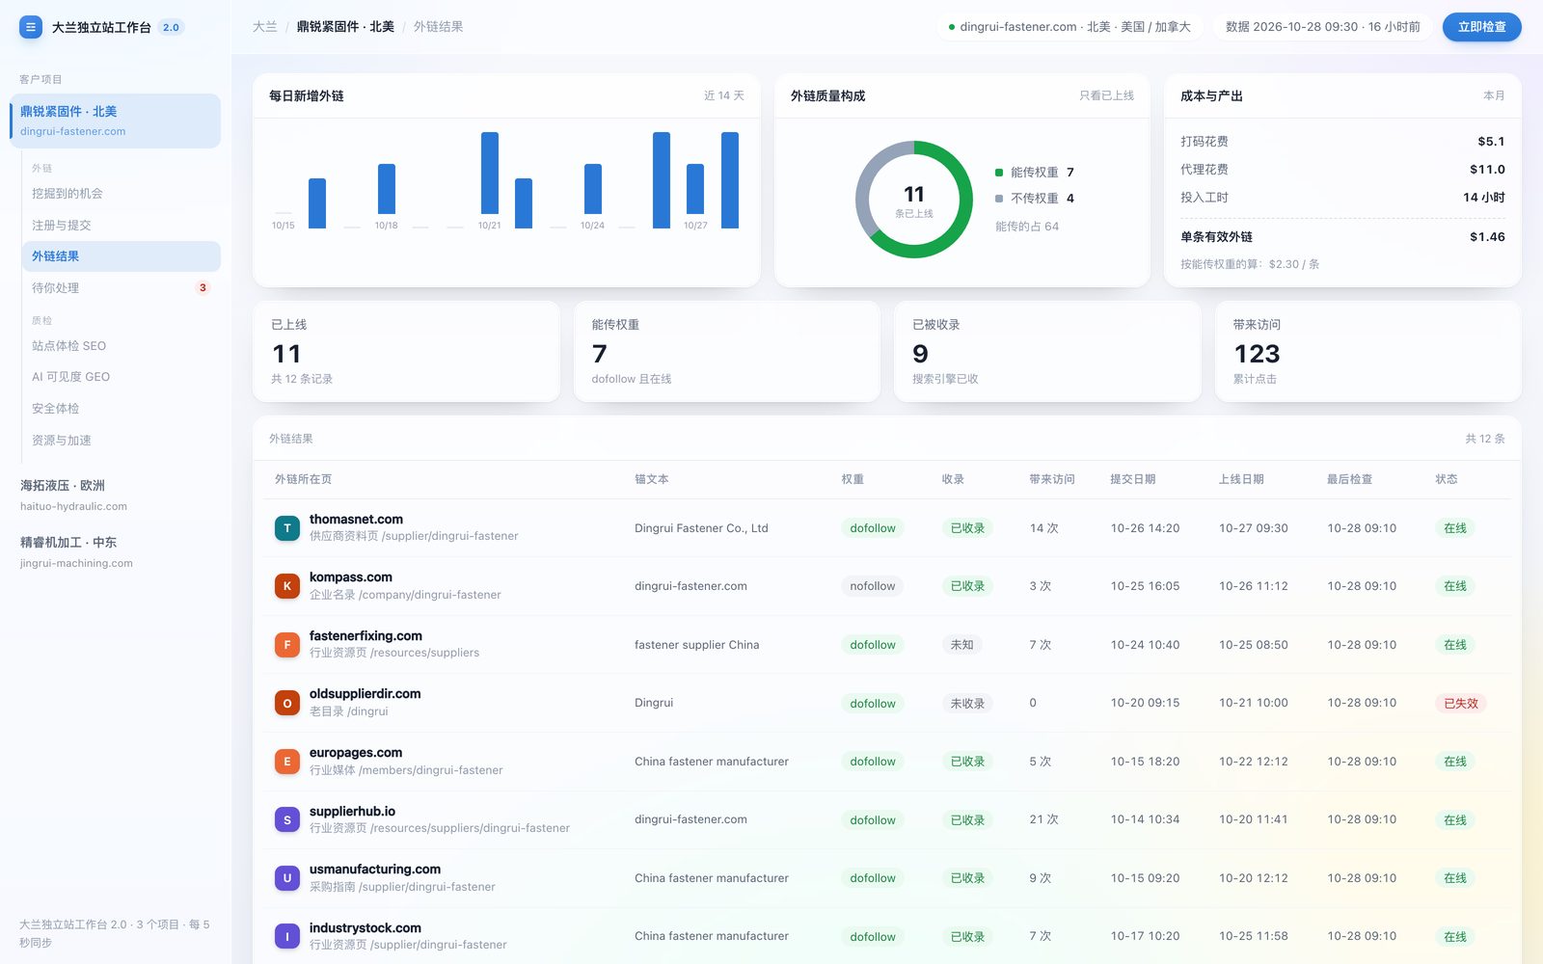Click the 未知 index tag on fastenerfixing.com
The height and width of the screenshot is (964, 1543).
961,645
